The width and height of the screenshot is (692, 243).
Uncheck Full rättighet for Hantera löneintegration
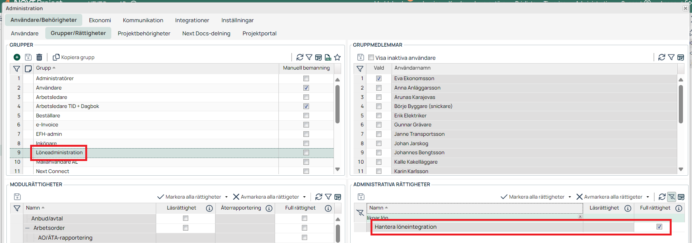659,227
